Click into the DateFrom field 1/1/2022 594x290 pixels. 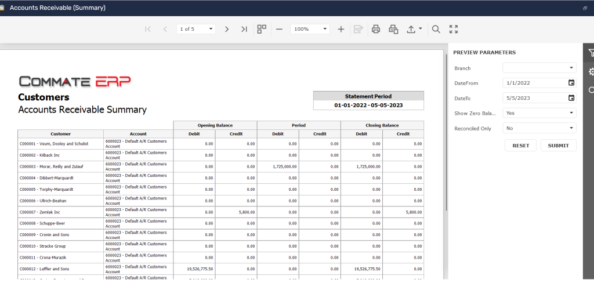tap(535, 83)
